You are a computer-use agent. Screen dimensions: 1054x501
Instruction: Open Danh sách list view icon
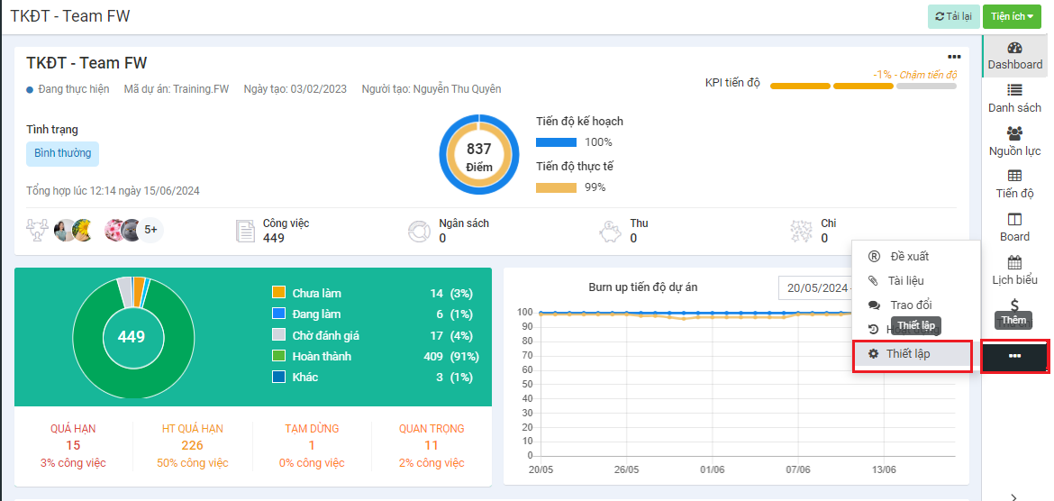point(1014,90)
